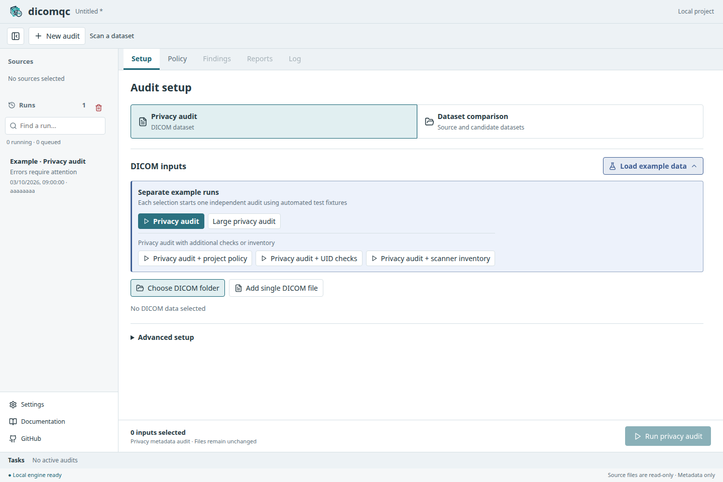
Task: Click the Privacy audit document icon
Action: (x=143, y=122)
